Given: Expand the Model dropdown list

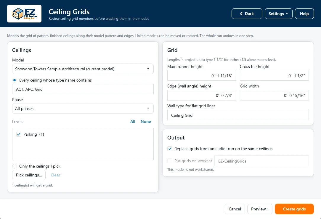Looking at the screenshot, I should pos(83,69).
